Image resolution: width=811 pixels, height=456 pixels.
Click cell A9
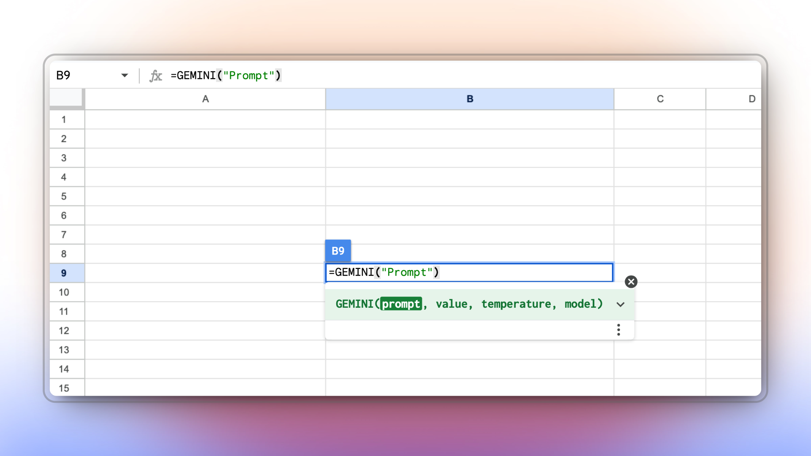tap(205, 273)
